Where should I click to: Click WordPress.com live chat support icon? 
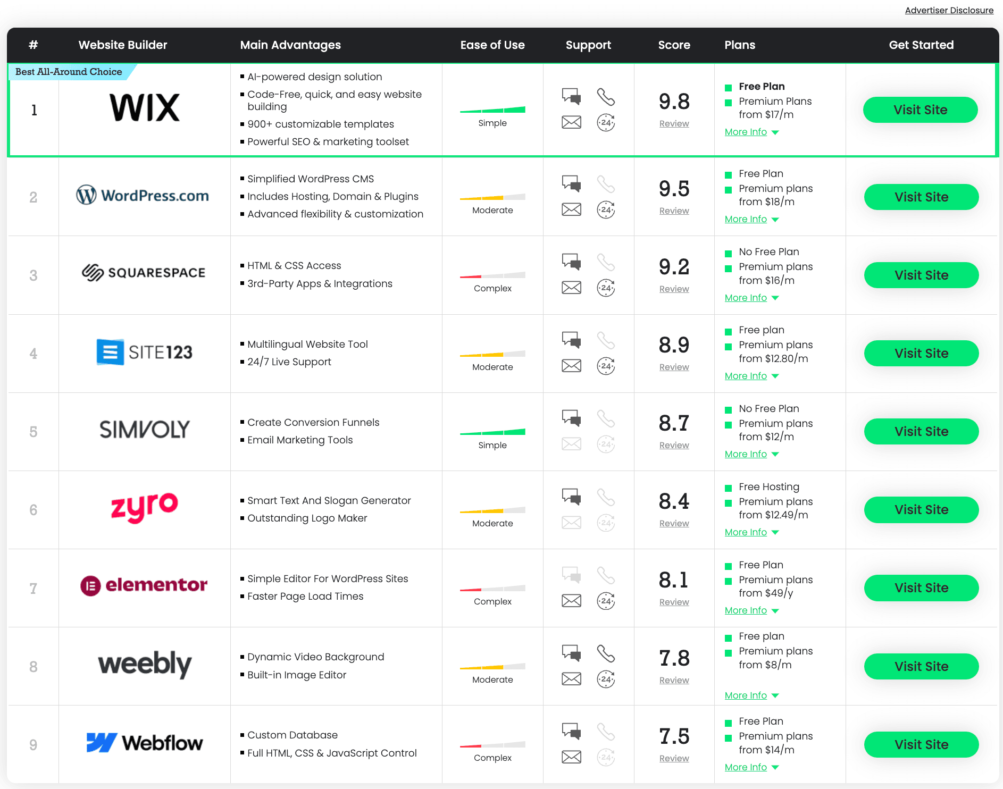572,183
